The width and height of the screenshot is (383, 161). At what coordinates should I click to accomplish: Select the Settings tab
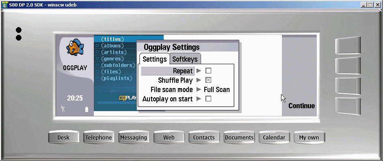pyautogui.click(x=155, y=59)
